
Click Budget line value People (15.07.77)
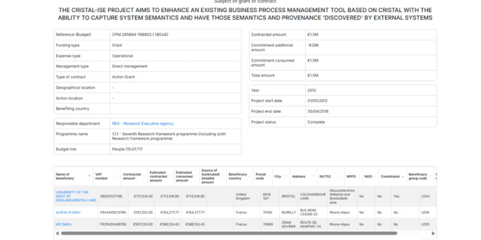pos(127,149)
